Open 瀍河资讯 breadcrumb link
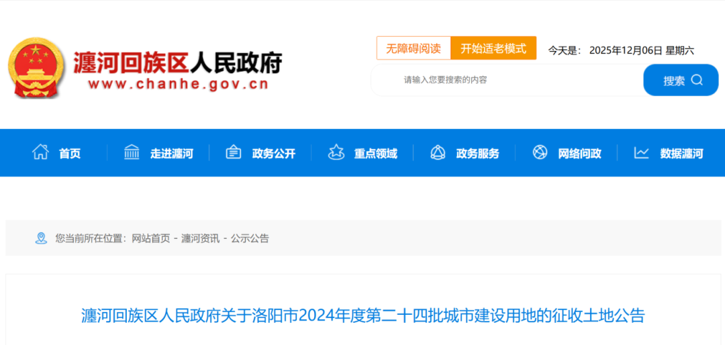 click(200, 238)
